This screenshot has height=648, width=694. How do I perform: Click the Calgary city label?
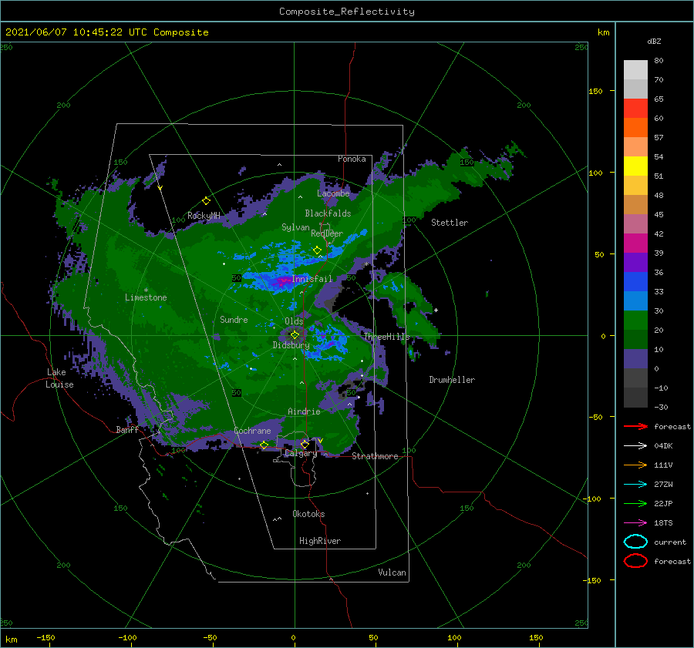301,453
